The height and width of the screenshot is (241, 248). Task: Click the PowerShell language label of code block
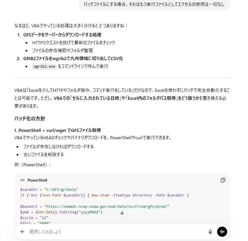tap(37, 180)
